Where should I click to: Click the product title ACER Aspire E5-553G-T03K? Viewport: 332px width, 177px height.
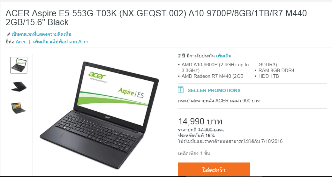click(156, 18)
